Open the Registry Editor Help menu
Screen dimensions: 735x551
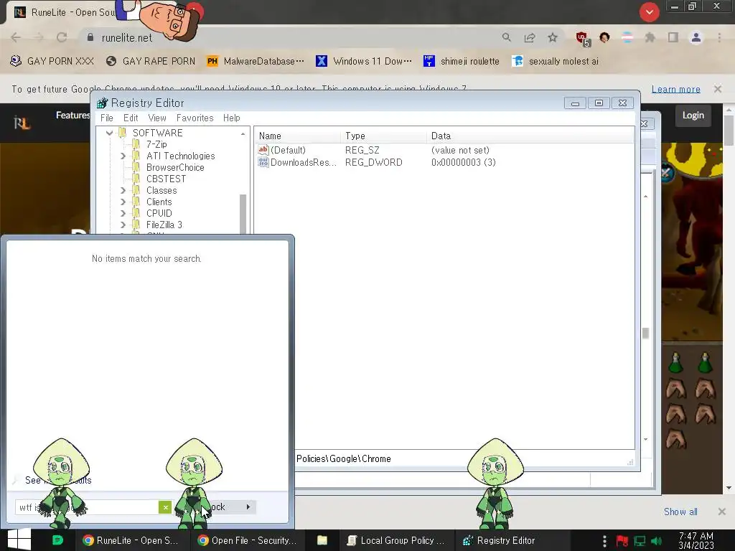[x=232, y=118]
